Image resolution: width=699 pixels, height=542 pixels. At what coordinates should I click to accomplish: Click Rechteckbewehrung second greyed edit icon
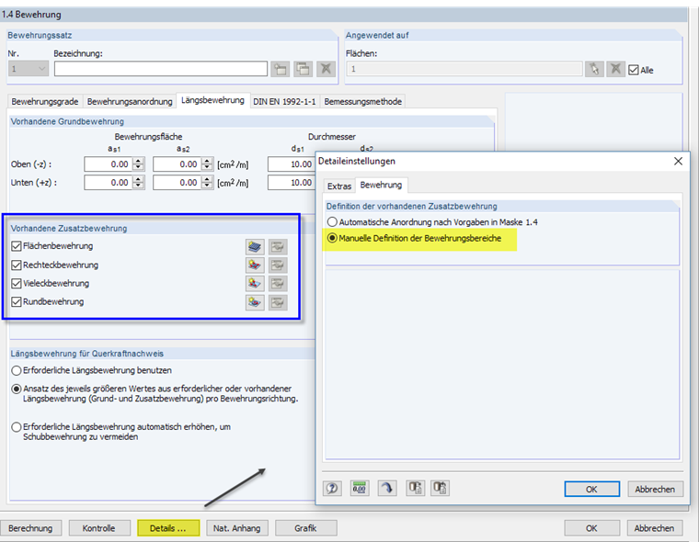278,265
